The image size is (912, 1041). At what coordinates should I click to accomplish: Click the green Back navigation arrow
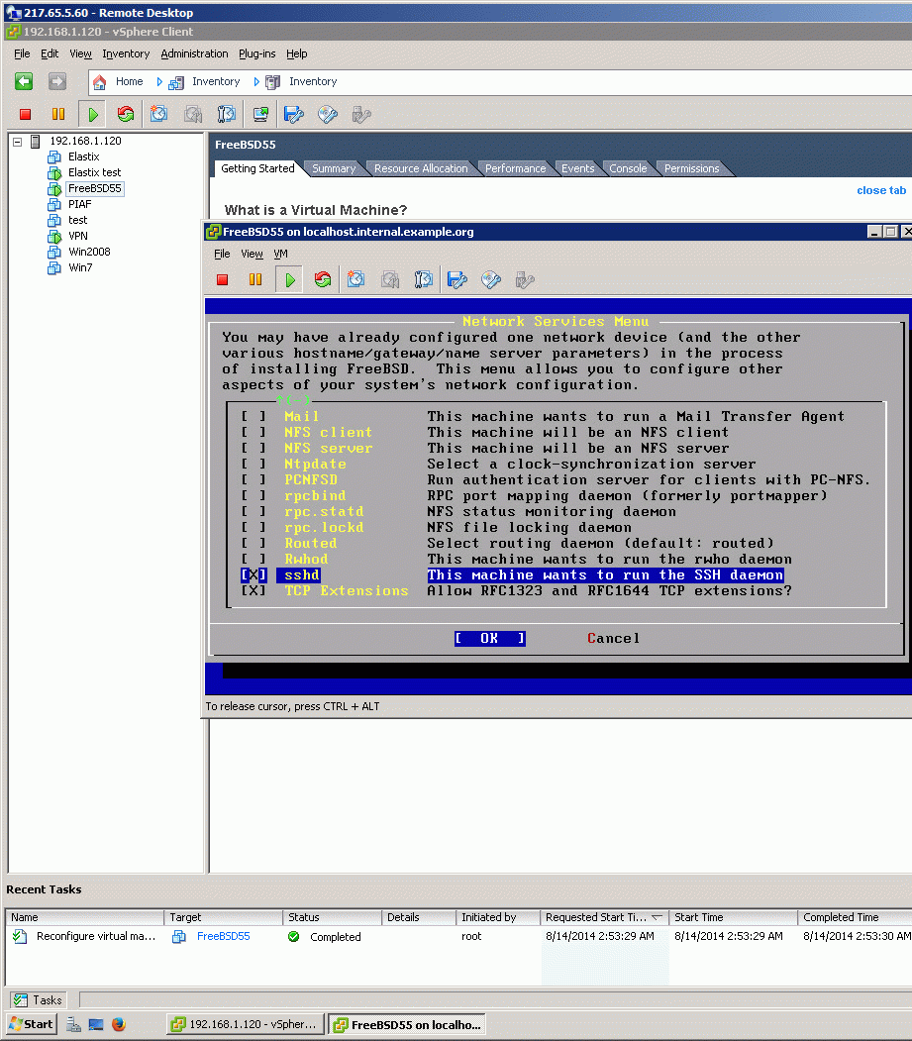coord(24,81)
